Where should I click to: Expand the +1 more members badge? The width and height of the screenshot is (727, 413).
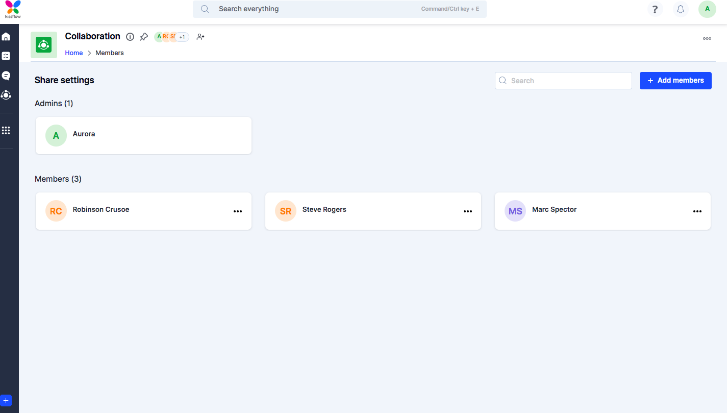coord(182,37)
